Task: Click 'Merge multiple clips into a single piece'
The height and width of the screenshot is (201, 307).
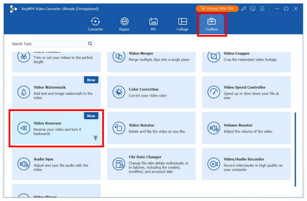Action: 159,60
